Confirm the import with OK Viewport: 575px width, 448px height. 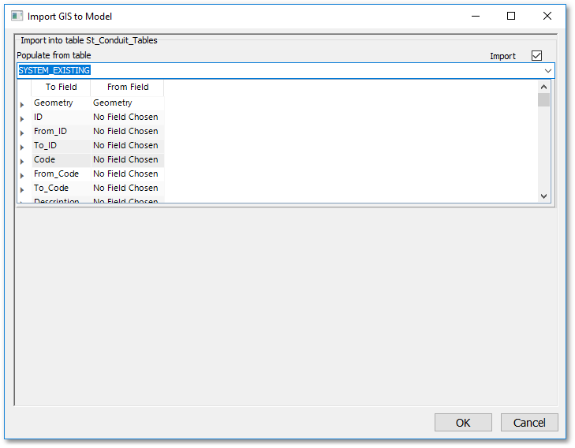coord(463,423)
